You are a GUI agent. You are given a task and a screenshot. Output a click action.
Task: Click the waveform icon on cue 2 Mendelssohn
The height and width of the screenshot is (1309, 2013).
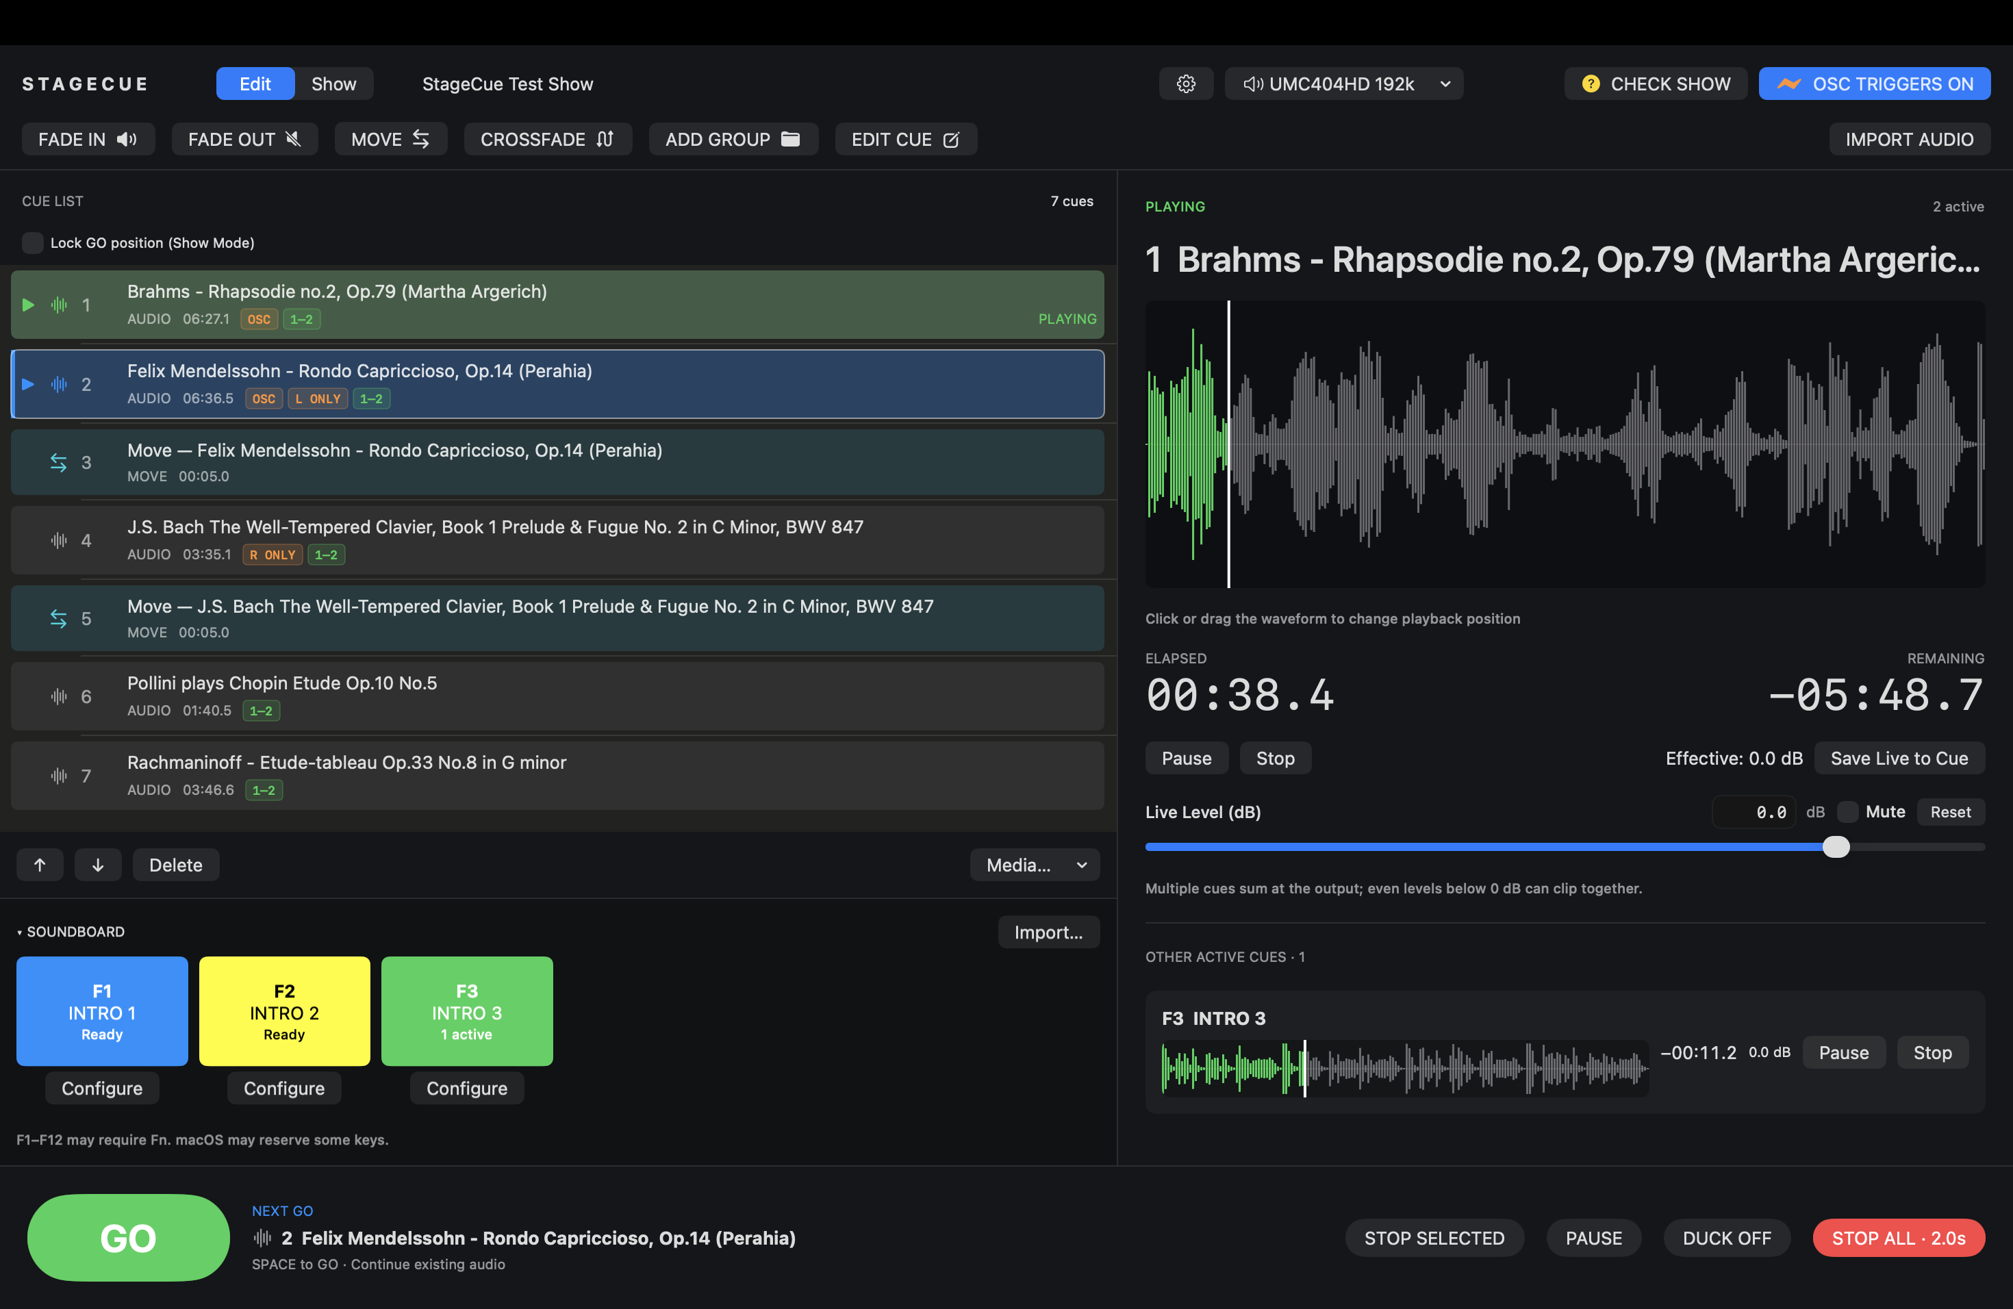(x=58, y=385)
